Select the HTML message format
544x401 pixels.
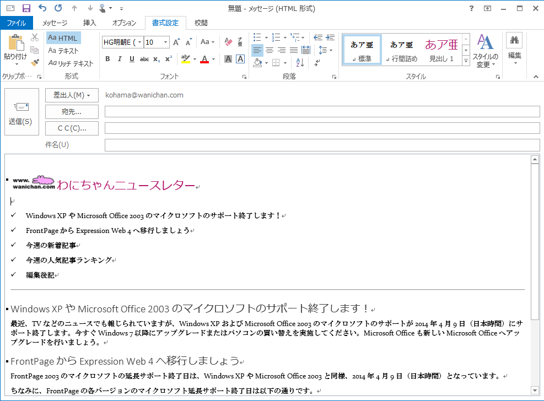[63, 38]
